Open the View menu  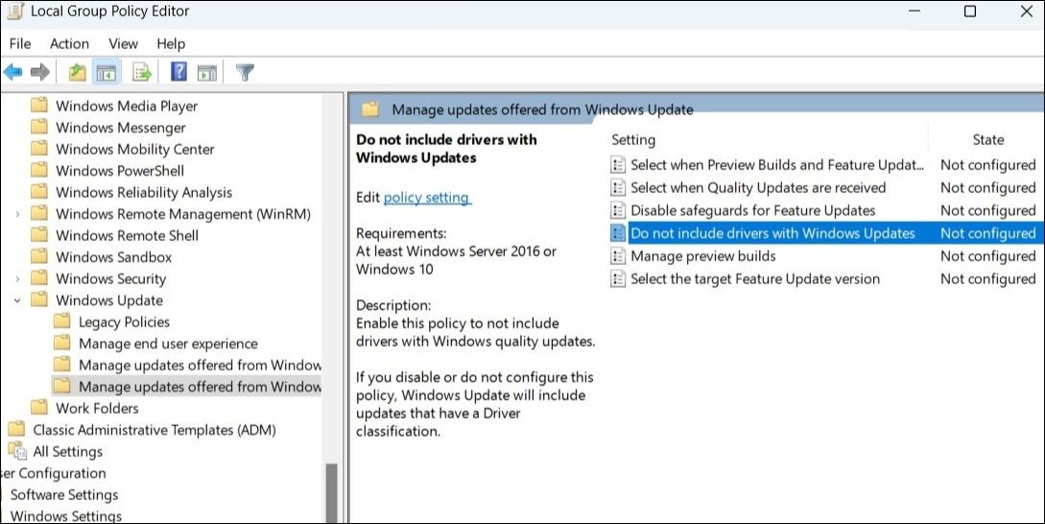point(123,43)
